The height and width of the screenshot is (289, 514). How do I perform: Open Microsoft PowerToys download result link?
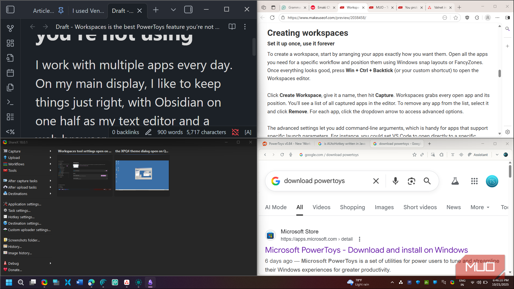click(366, 250)
